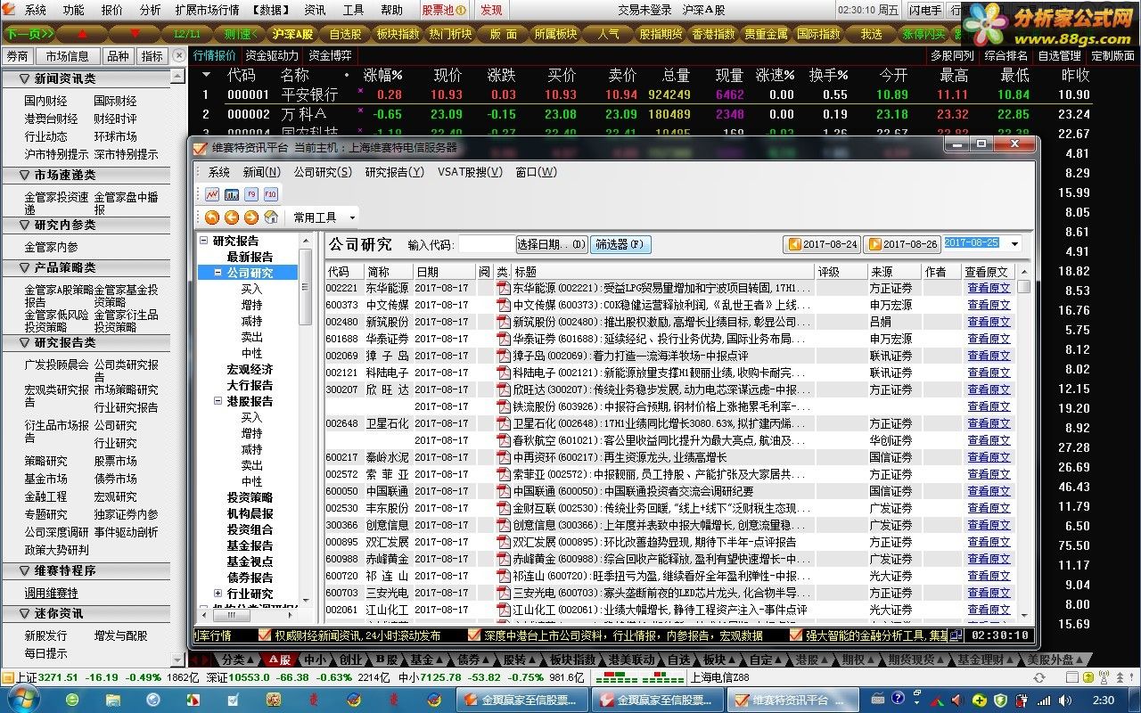Collapse the 研究报告 tree node
Image resolution: width=1141 pixels, height=713 pixels.
[x=204, y=241]
